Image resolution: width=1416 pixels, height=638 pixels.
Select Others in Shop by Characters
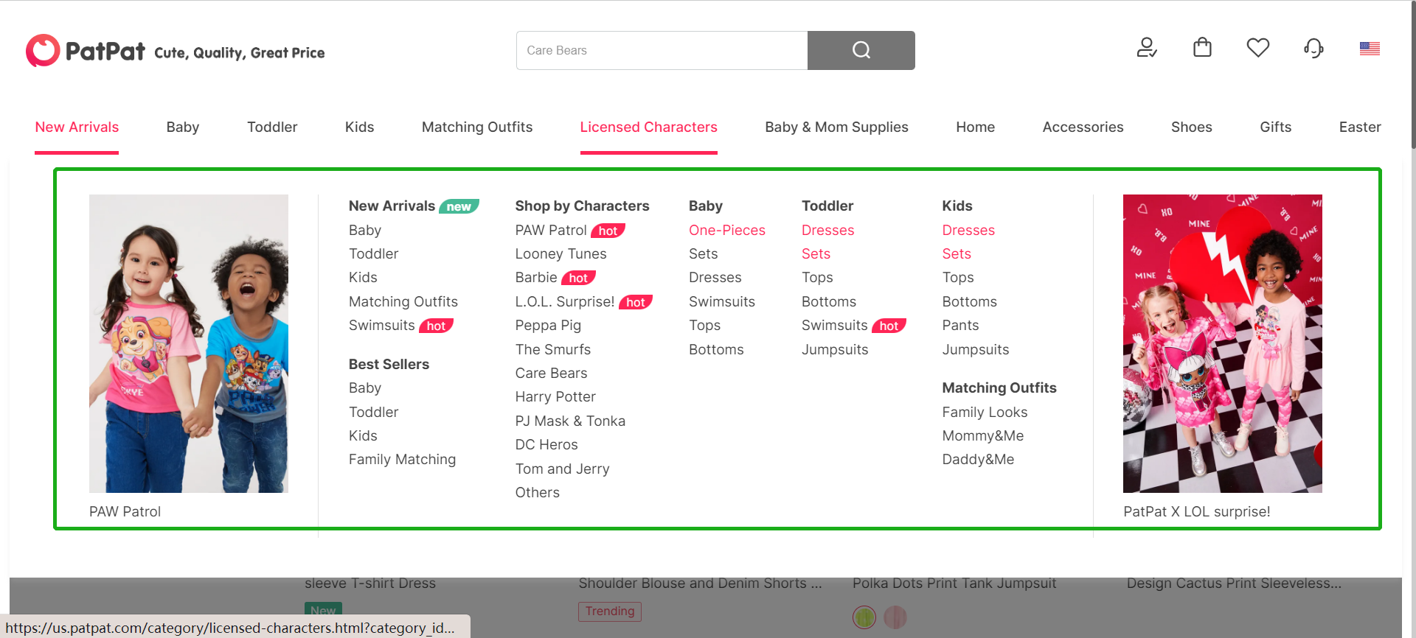[x=537, y=492]
